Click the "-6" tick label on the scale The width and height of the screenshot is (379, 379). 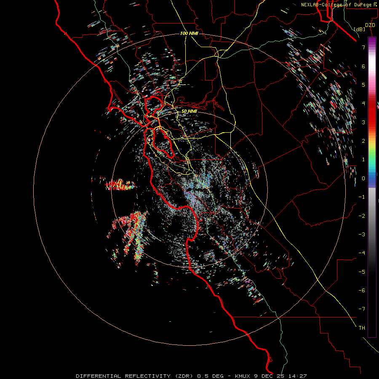[362, 291]
